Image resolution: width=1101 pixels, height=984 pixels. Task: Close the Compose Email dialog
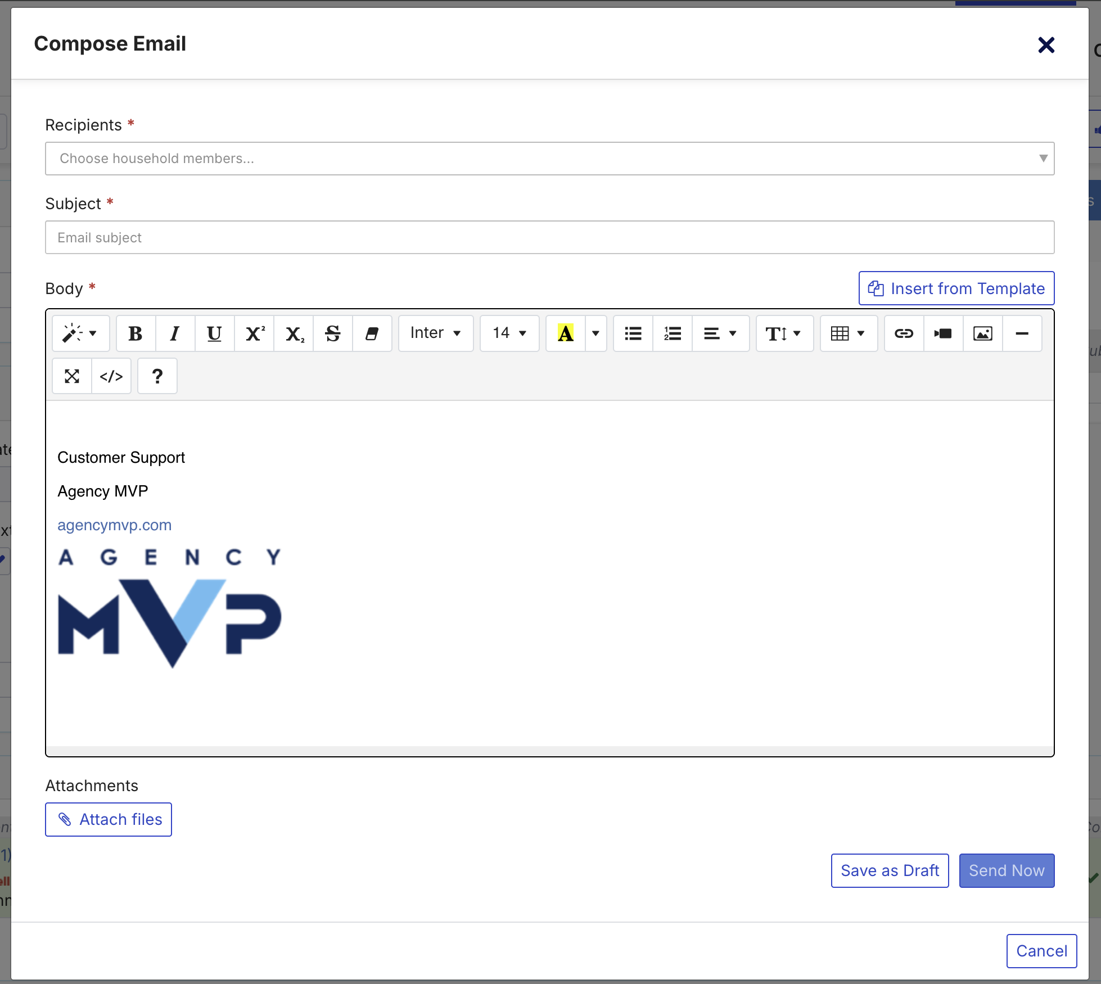1046,45
